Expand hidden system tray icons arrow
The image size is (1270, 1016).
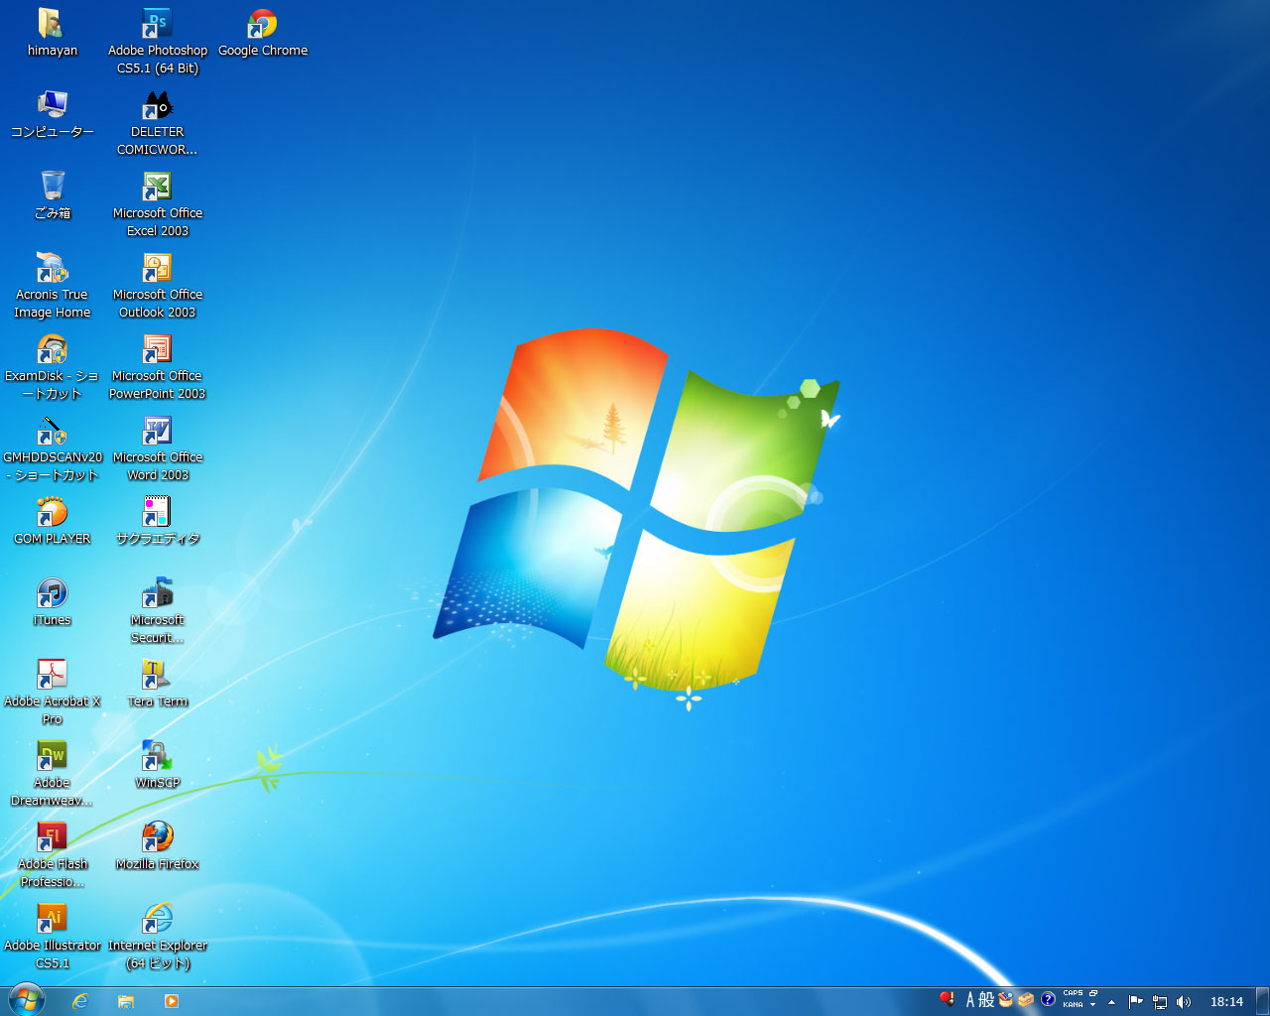[1111, 1002]
